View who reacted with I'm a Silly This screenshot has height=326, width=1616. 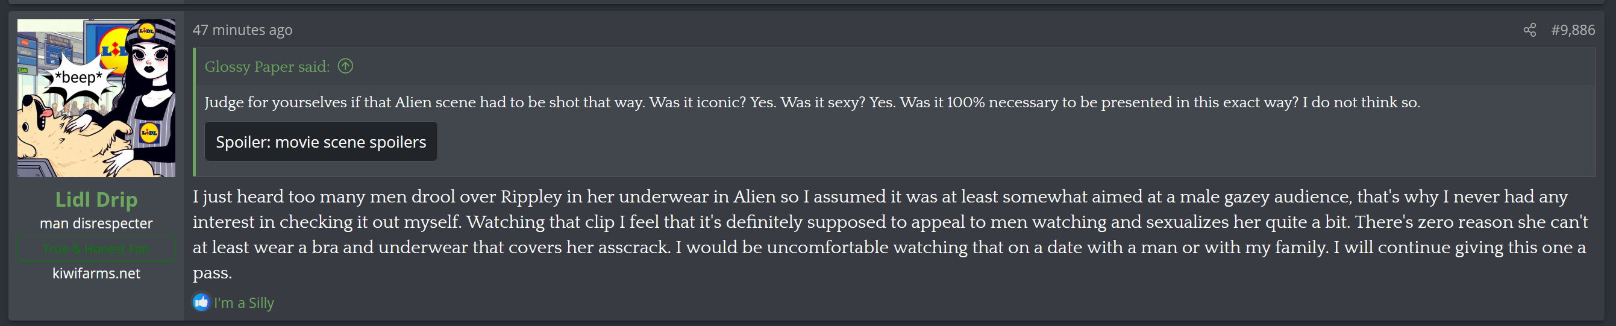pyautogui.click(x=243, y=303)
